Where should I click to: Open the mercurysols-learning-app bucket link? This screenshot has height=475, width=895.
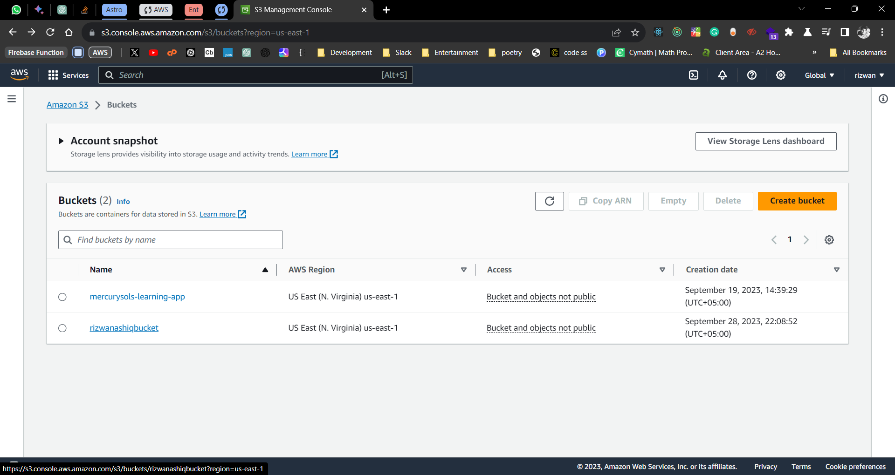(x=137, y=297)
